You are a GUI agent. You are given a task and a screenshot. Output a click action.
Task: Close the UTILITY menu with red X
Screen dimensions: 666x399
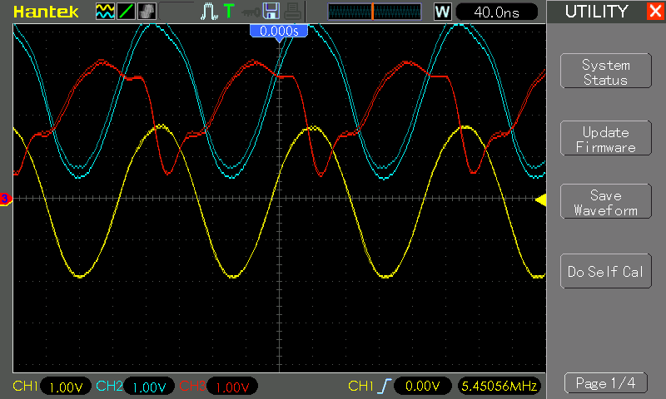pyautogui.click(x=655, y=11)
